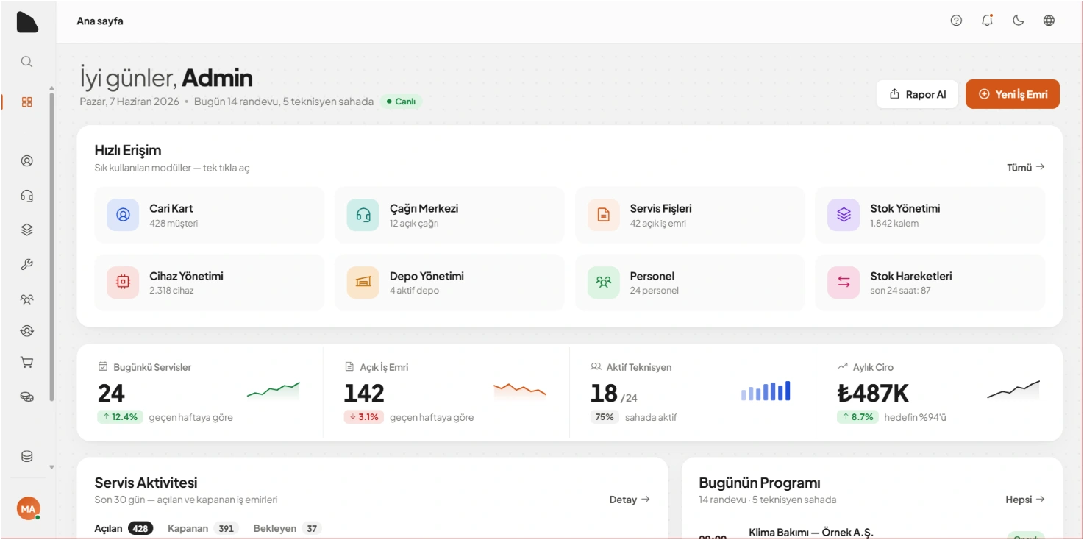The height and width of the screenshot is (540, 1084).
Task: Open the Personel quick access card
Action: click(690, 283)
